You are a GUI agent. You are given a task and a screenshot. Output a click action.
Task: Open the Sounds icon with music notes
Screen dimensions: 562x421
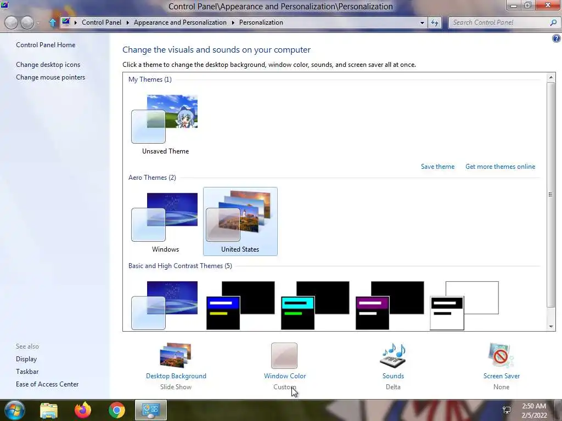coord(393,355)
